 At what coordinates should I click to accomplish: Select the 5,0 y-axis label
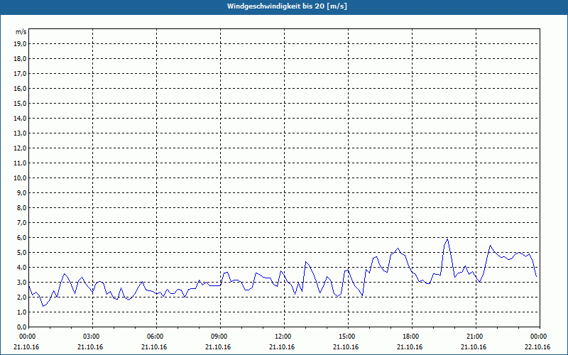pyautogui.click(x=22, y=253)
